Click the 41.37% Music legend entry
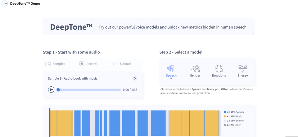 pos(233,116)
